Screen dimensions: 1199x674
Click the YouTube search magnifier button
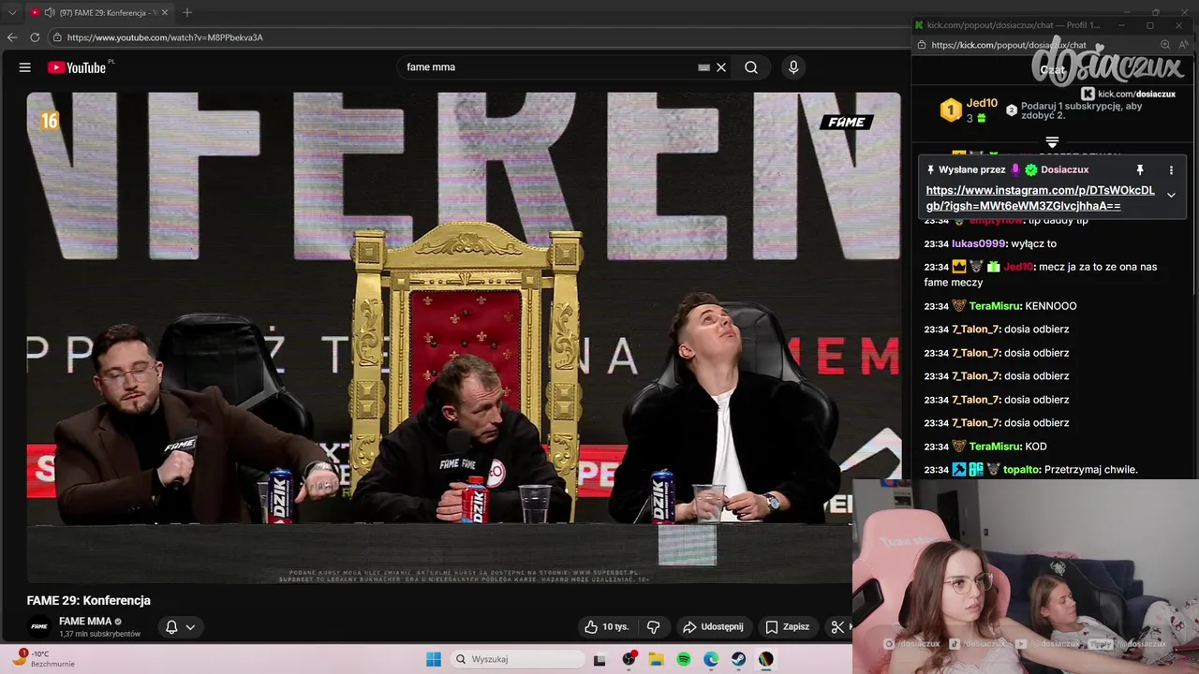tap(751, 67)
